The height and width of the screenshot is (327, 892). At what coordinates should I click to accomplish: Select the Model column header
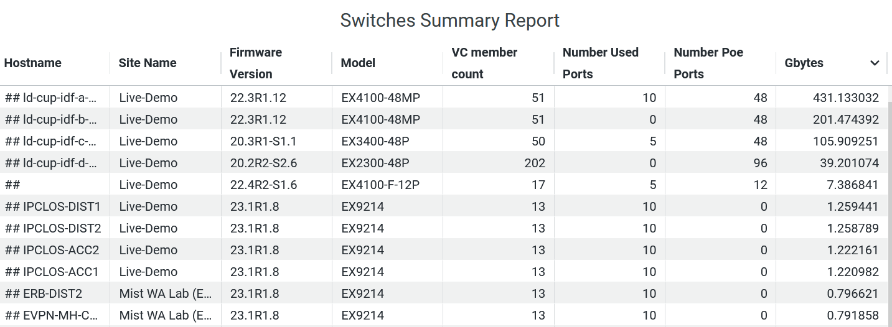[358, 63]
